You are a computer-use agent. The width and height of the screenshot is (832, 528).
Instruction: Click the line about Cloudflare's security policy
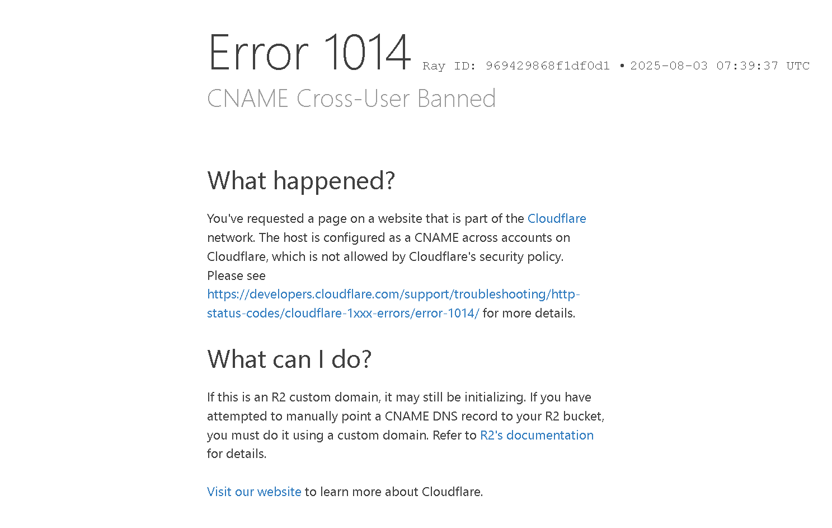[386, 256]
